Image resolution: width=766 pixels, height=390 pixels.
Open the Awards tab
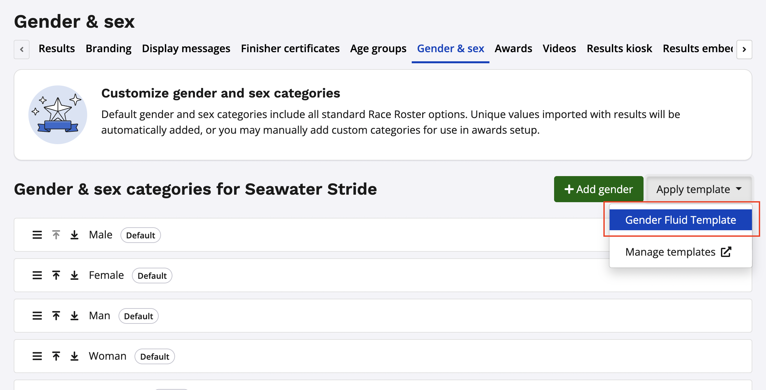tap(513, 49)
